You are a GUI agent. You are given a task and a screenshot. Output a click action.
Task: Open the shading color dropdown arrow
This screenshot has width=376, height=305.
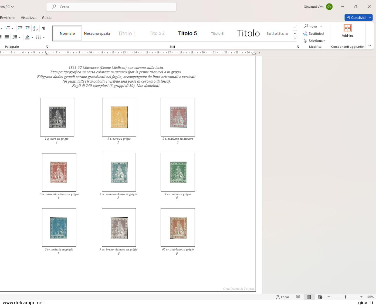(32, 37)
